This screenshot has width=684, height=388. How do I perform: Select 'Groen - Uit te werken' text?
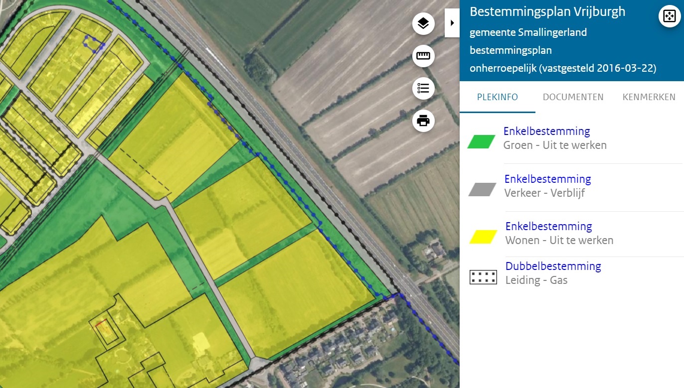(x=555, y=145)
